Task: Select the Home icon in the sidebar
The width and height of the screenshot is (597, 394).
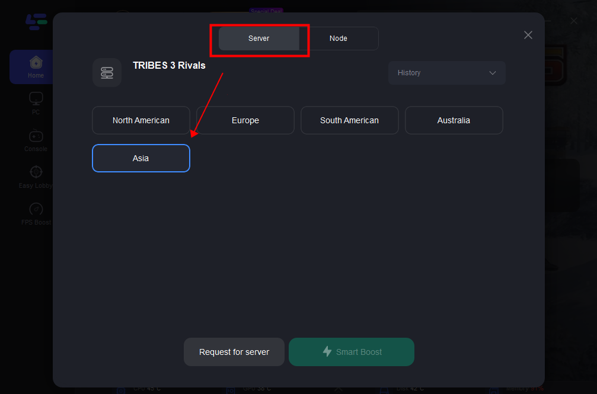Action: tap(36, 66)
